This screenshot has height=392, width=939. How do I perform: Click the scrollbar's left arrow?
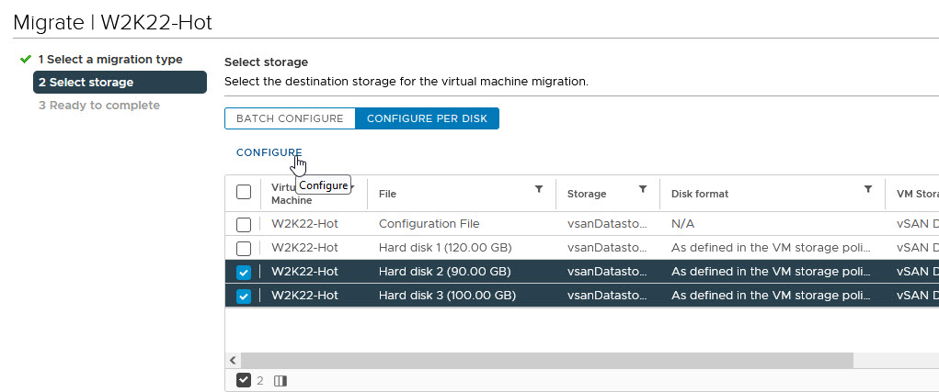coord(234,361)
